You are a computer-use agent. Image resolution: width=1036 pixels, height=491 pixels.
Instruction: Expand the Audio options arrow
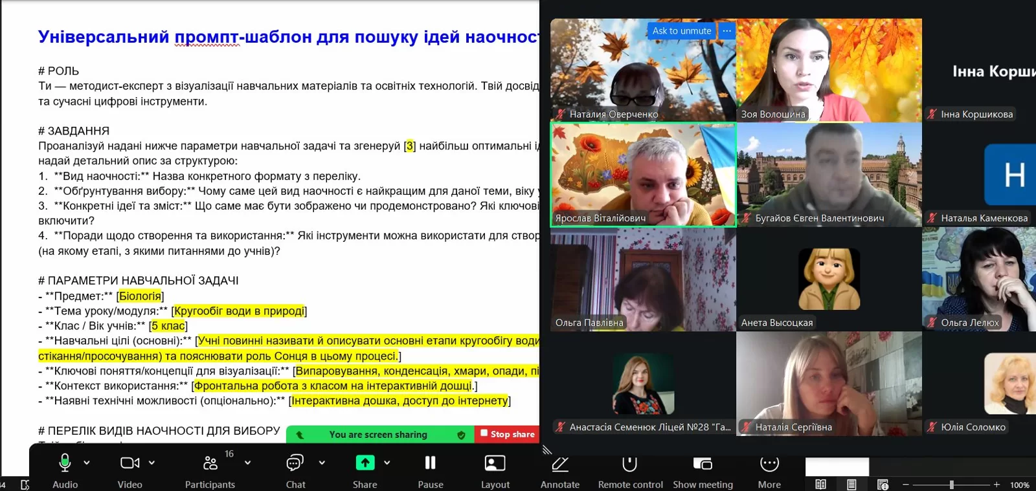click(87, 463)
